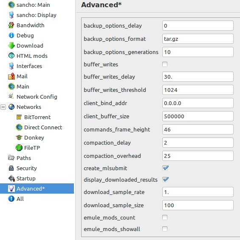Click the Startup icon

click(11, 178)
